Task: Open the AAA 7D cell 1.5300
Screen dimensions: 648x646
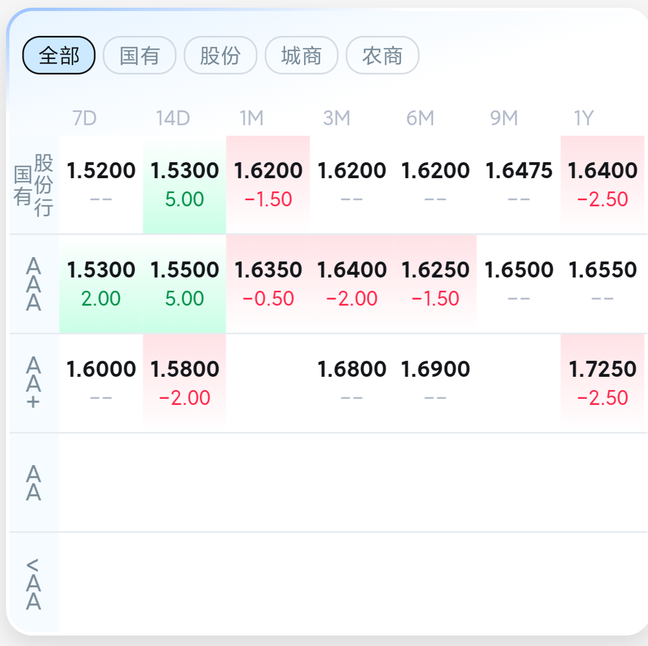Action: click(x=101, y=284)
